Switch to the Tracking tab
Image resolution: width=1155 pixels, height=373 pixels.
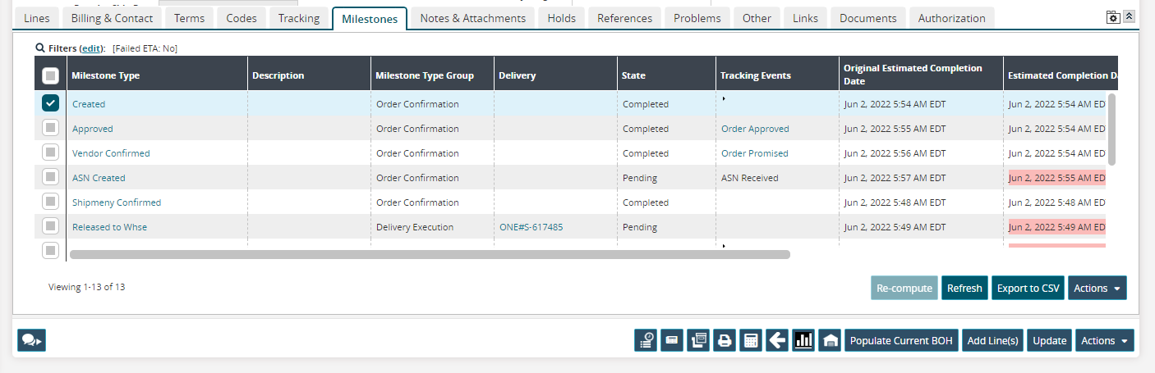tap(298, 18)
